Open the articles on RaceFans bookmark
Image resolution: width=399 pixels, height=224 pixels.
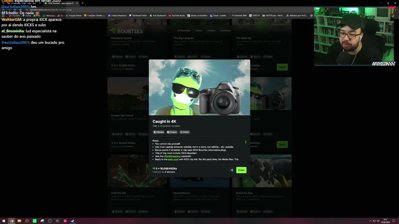[197, 16]
